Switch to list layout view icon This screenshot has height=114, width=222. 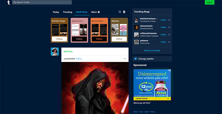(x=124, y=12)
